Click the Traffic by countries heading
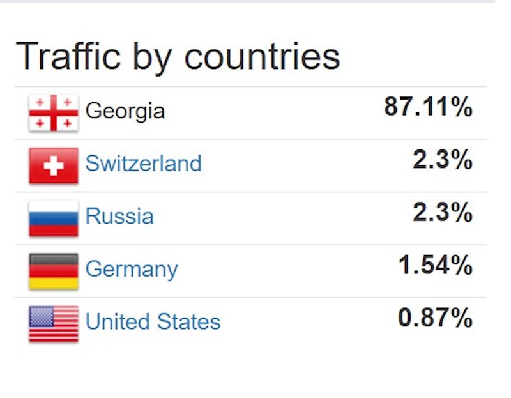 pos(178,57)
